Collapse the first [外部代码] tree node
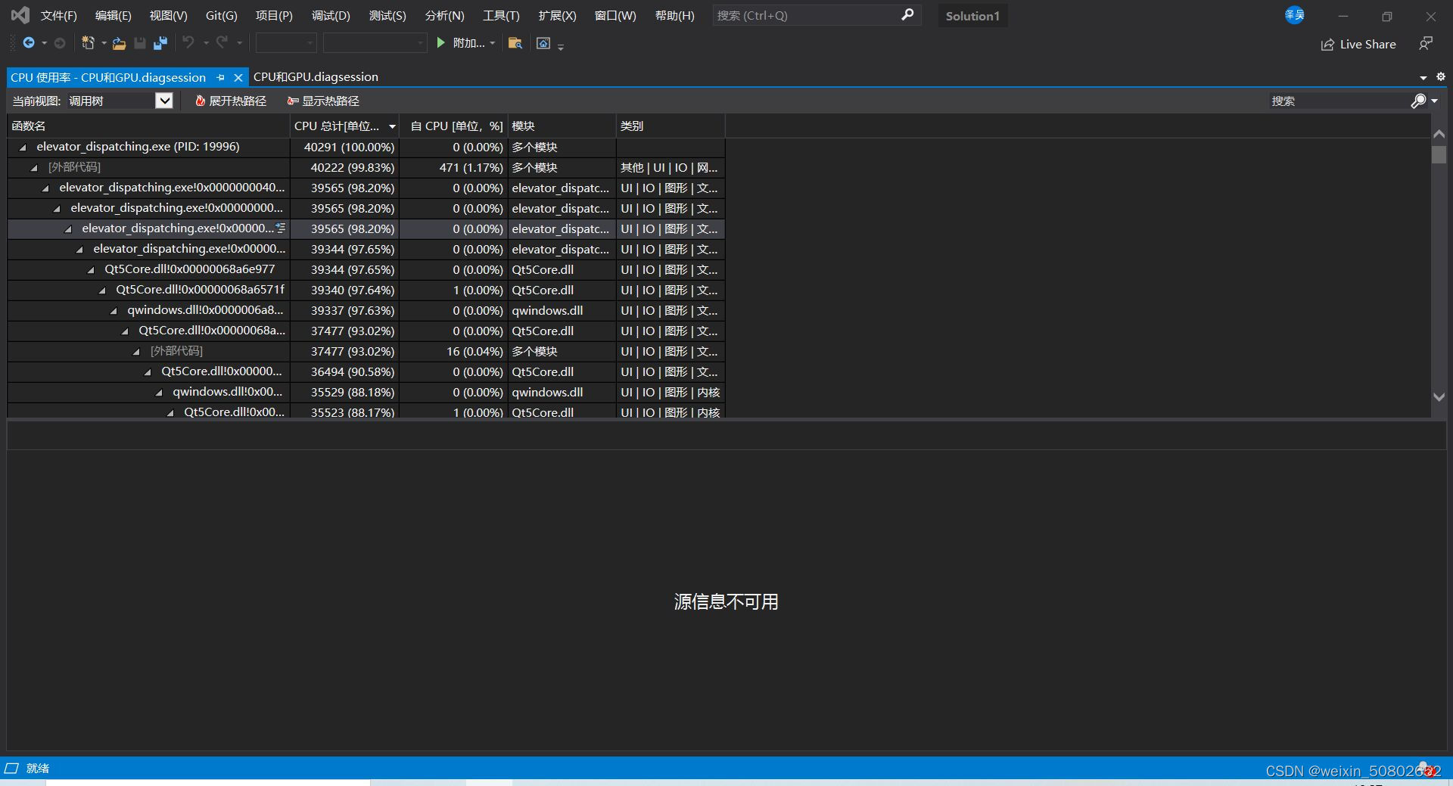 click(34, 168)
